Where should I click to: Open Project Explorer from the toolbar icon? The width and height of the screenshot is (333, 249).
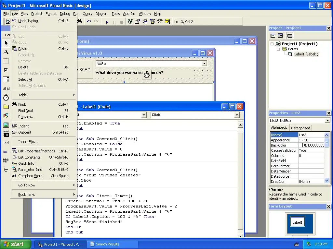pyautogui.click(x=130, y=22)
